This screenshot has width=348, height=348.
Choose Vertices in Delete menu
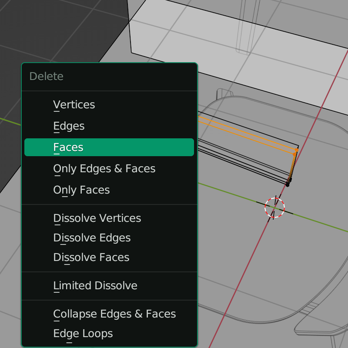tap(109, 104)
